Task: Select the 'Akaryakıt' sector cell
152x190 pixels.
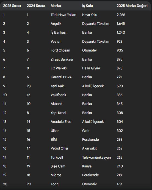Action: pos(90,148)
